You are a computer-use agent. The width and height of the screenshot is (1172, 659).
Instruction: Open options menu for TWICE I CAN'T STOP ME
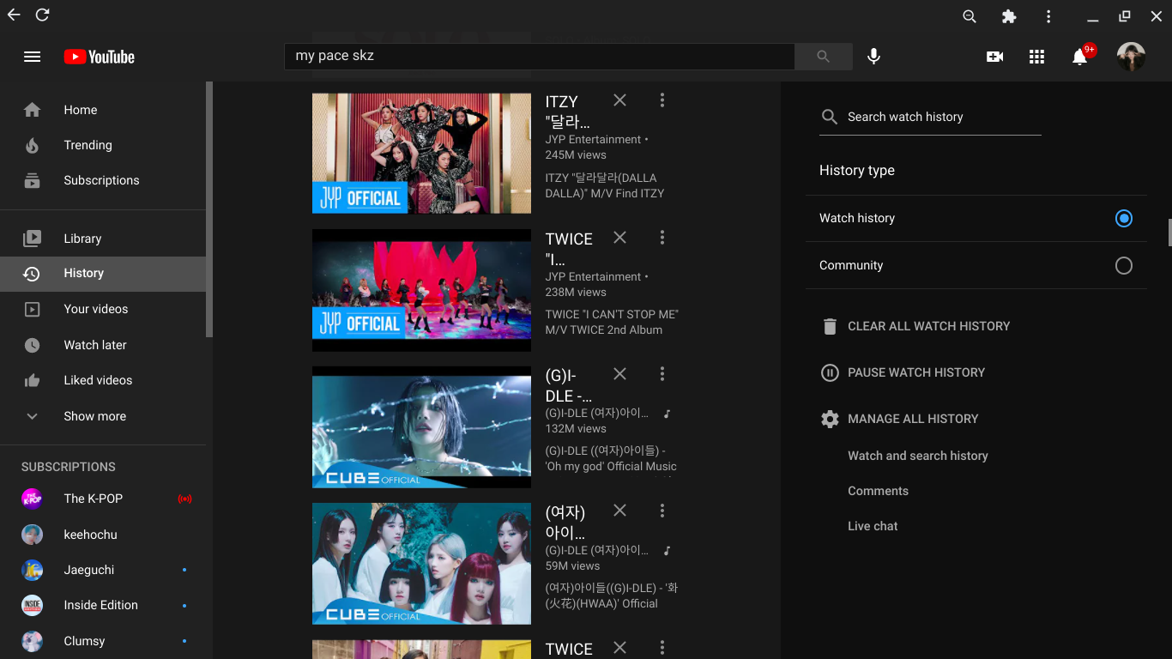click(x=662, y=238)
